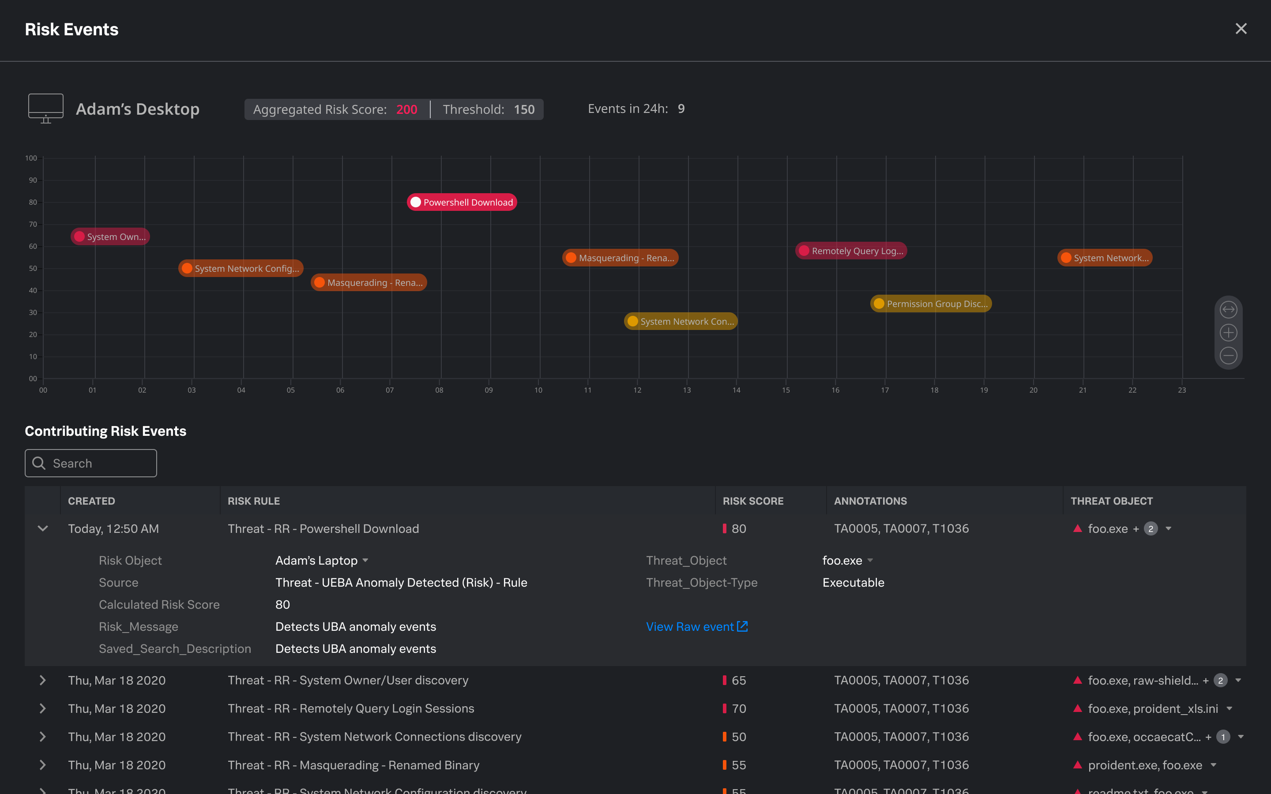
Task: Zoom in the timeline with plus icon
Action: pyautogui.click(x=1228, y=333)
